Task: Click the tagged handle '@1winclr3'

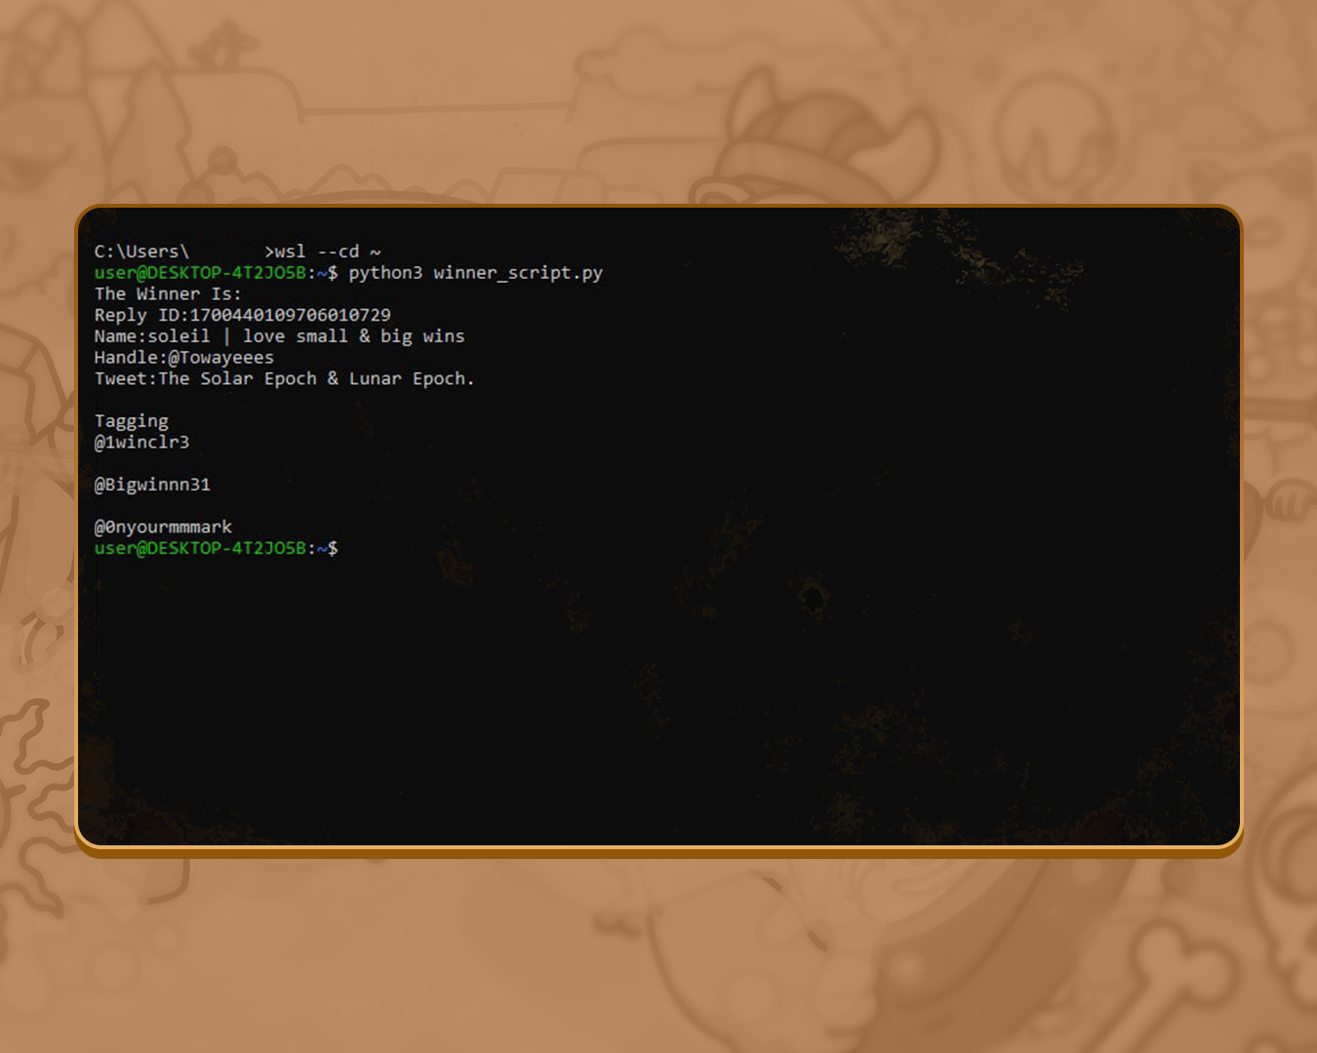Action: coord(141,443)
